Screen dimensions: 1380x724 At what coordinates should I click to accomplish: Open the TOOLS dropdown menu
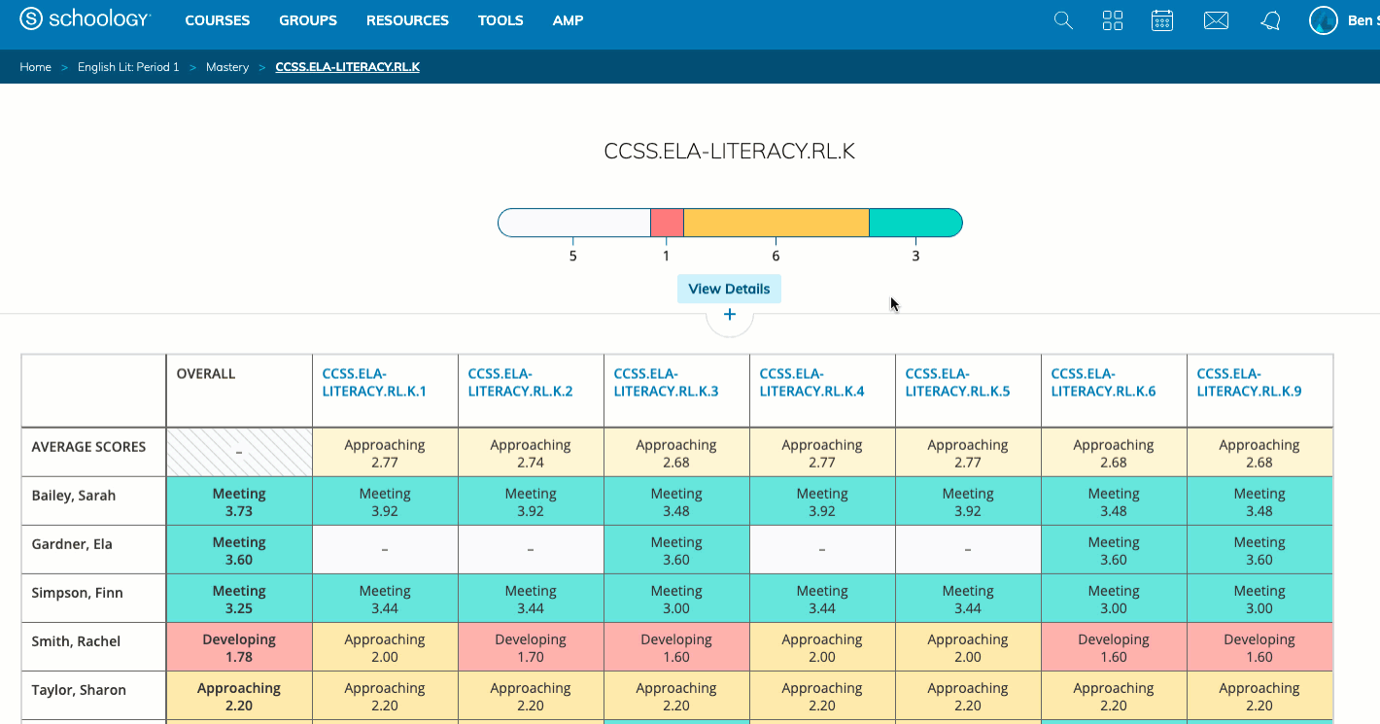[500, 20]
